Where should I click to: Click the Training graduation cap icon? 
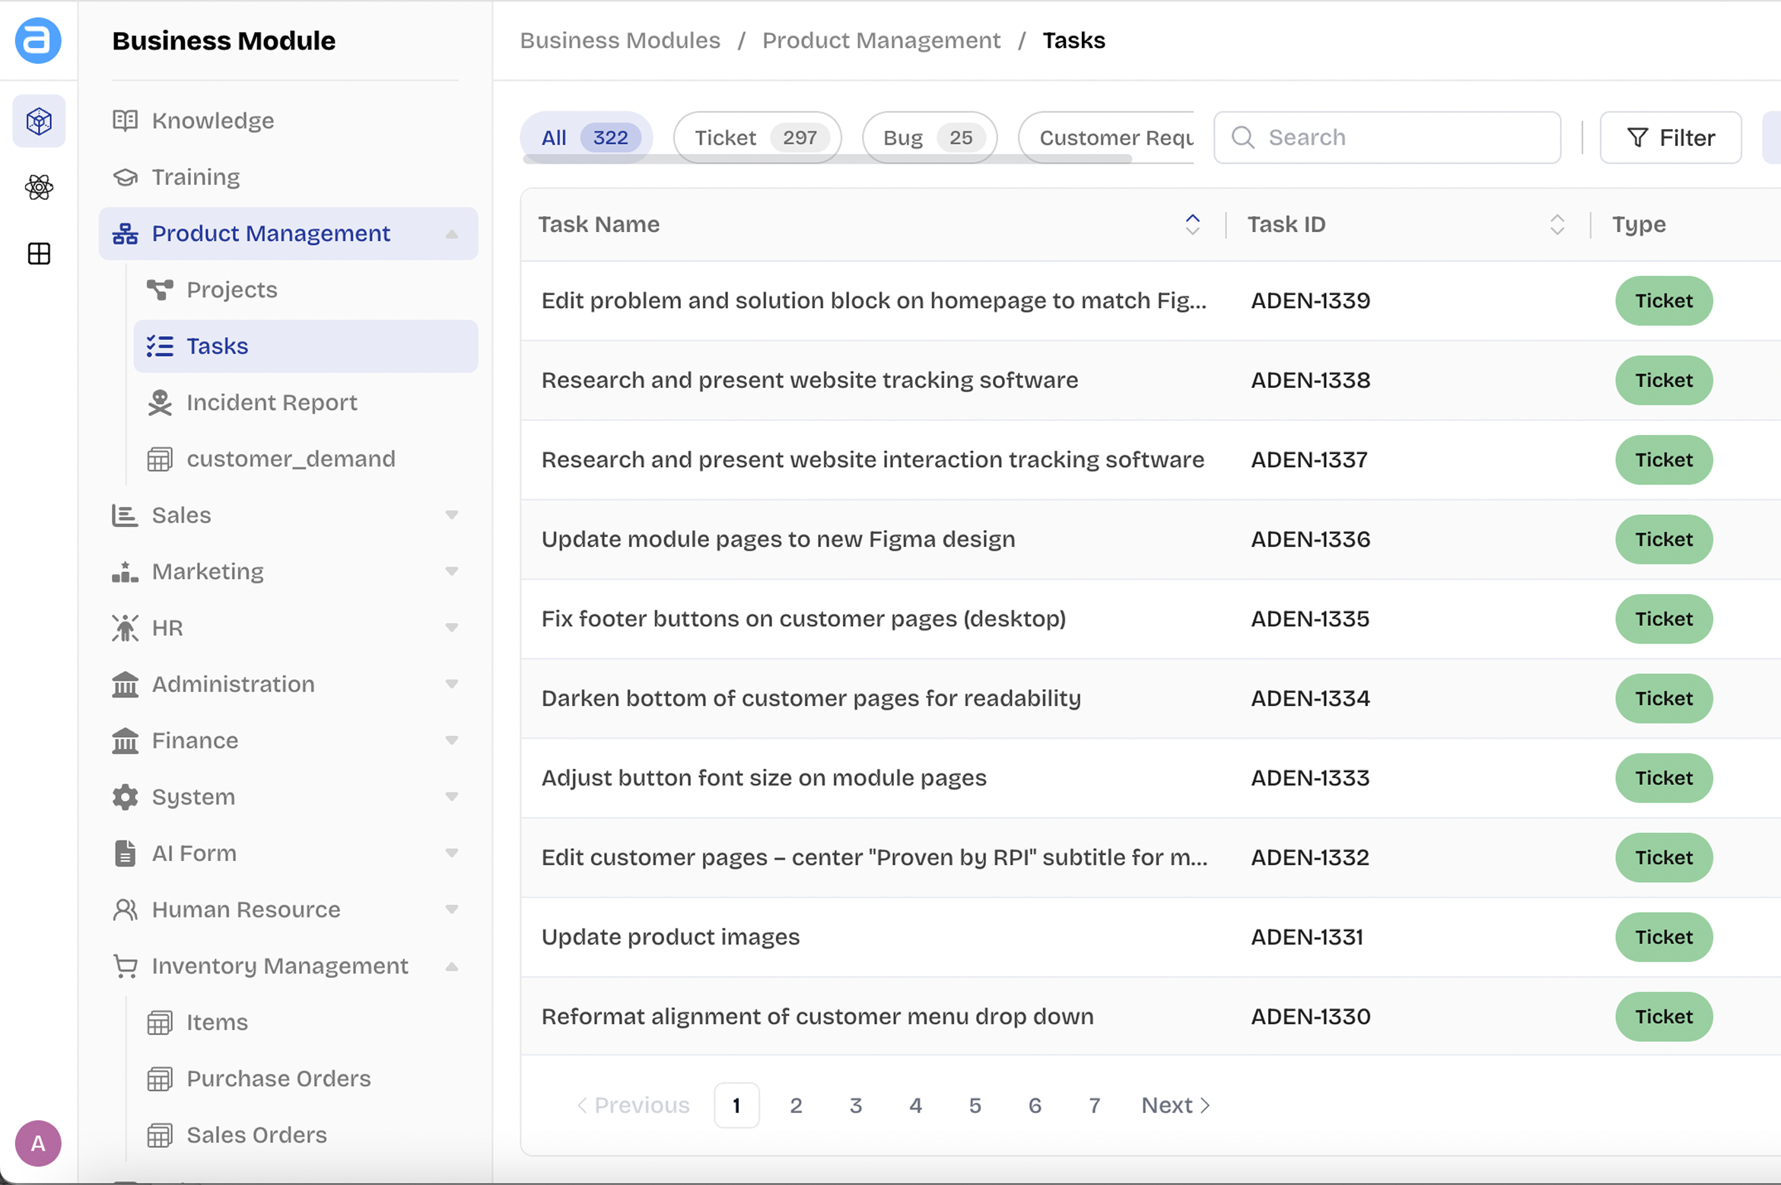click(x=126, y=176)
